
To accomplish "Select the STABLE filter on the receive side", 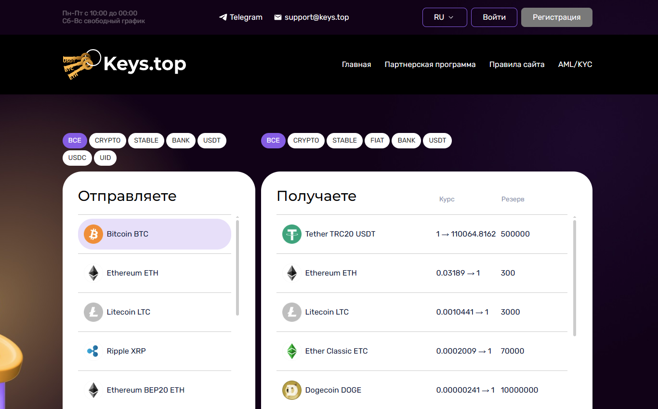I will [x=344, y=141].
